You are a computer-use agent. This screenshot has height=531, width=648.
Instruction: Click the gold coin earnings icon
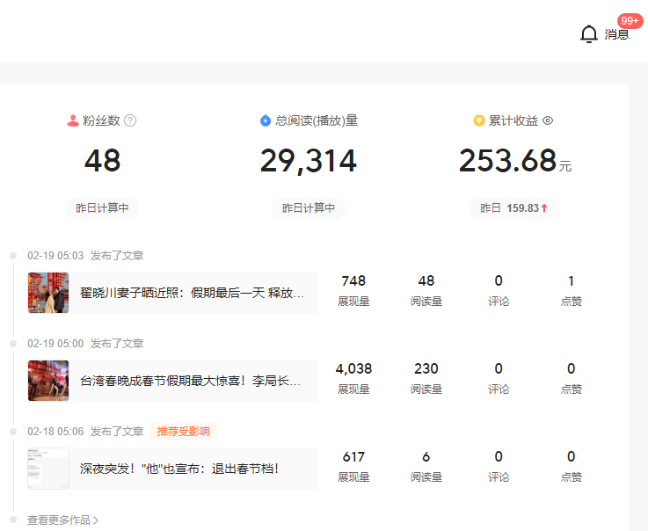479,120
